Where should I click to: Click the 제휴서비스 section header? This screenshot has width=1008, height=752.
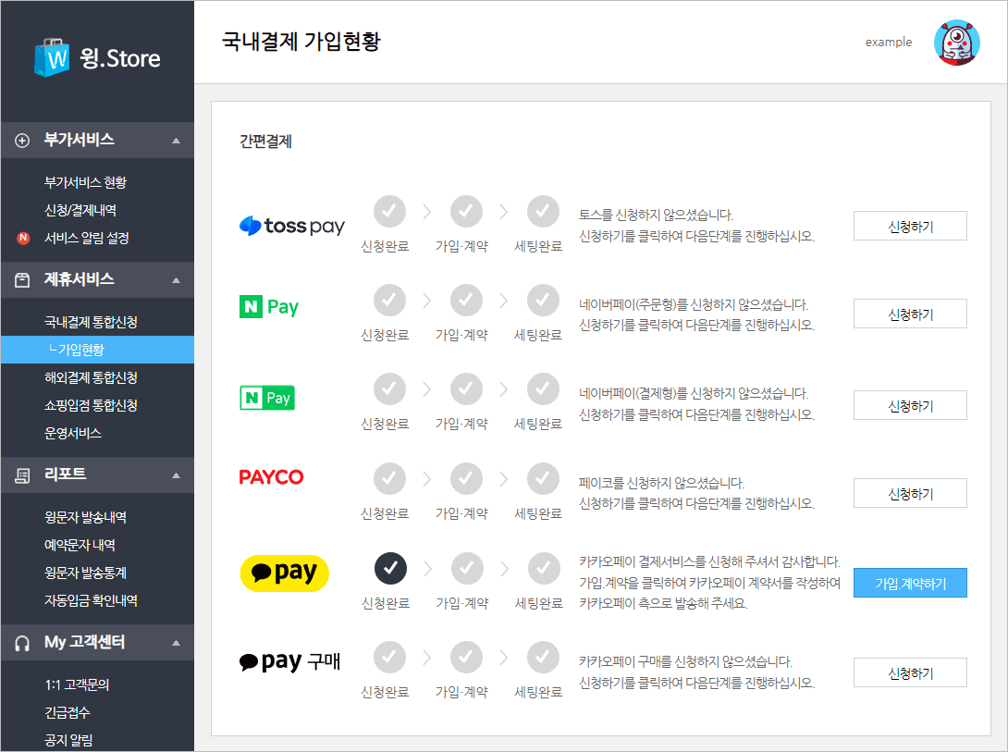click(x=97, y=279)
